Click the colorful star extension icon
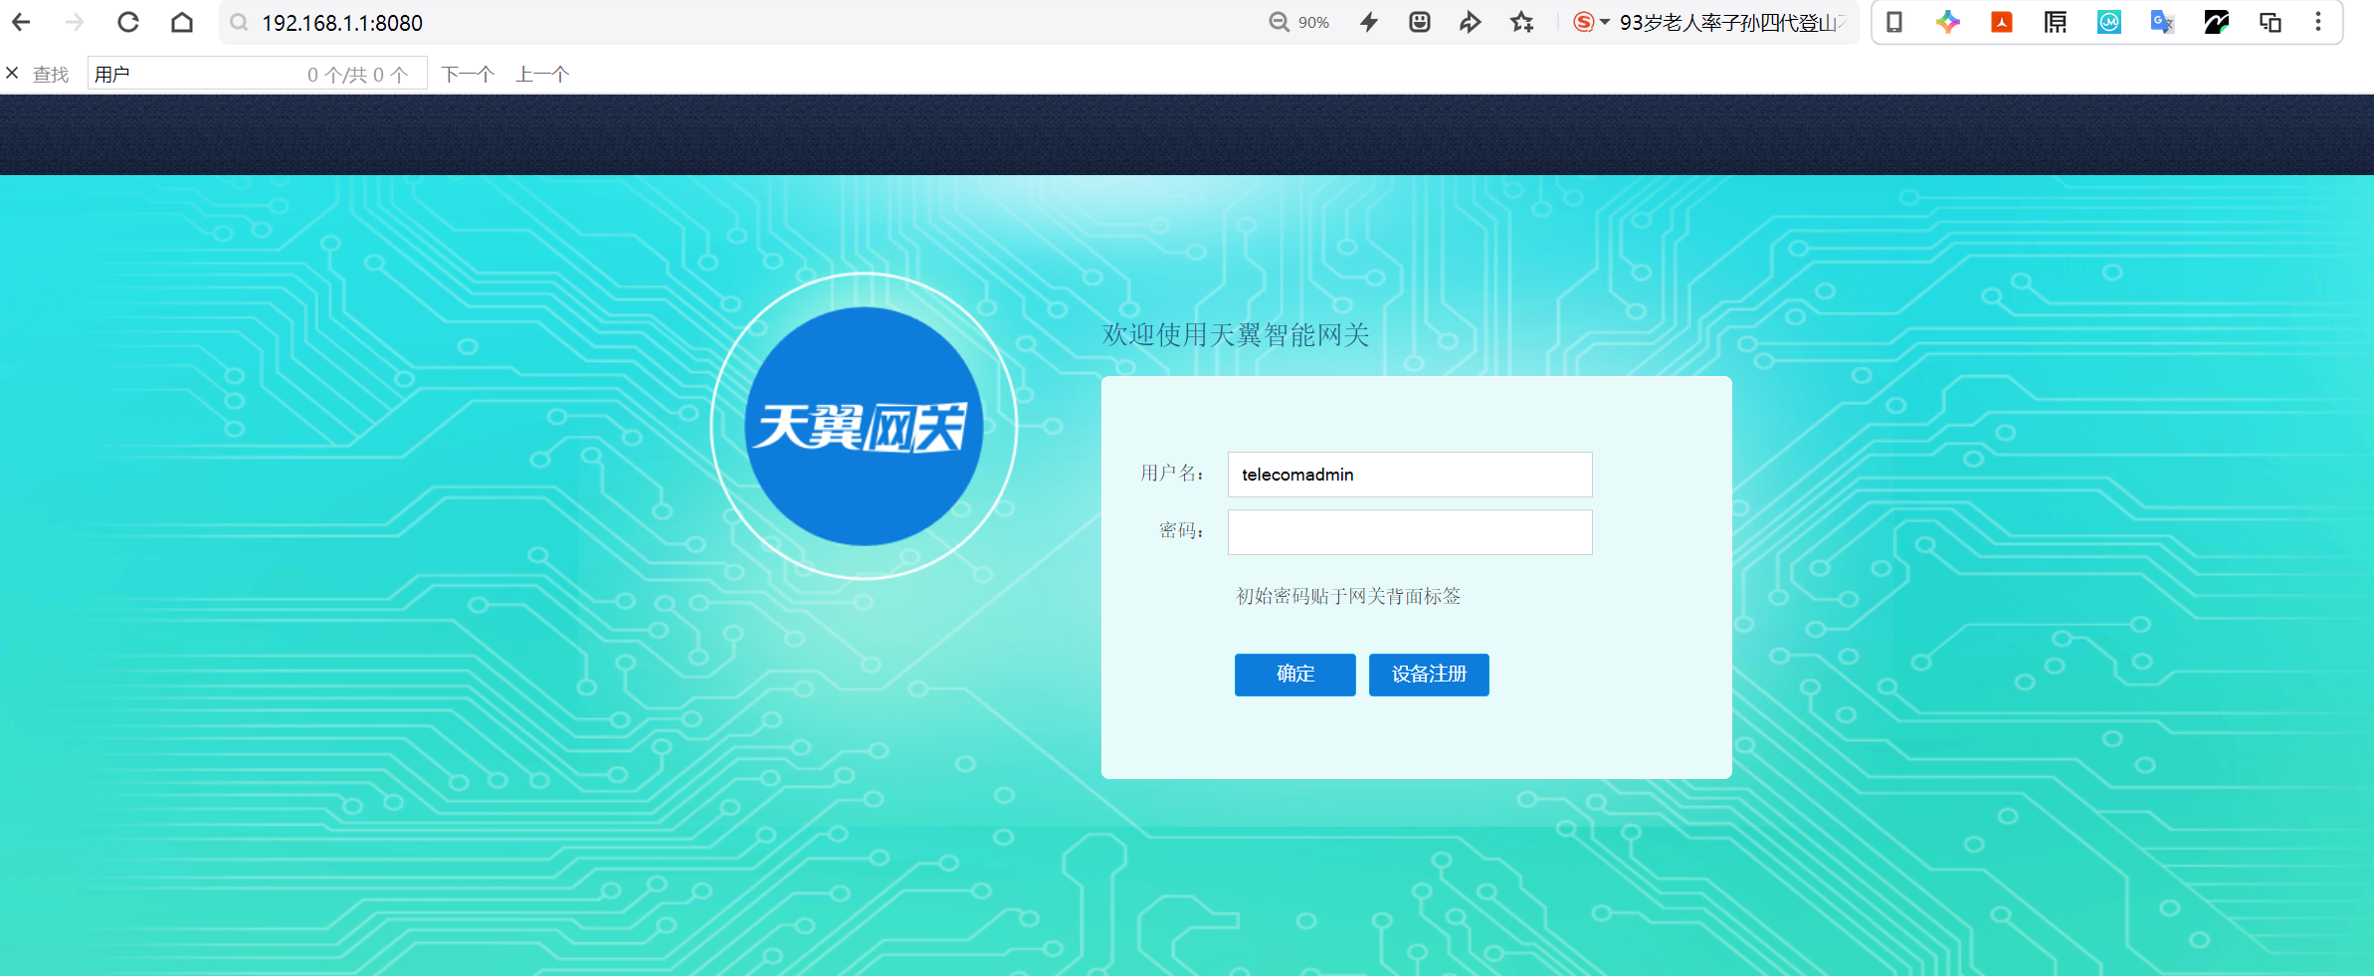2374x976 pixels. tap(1948, 22)
